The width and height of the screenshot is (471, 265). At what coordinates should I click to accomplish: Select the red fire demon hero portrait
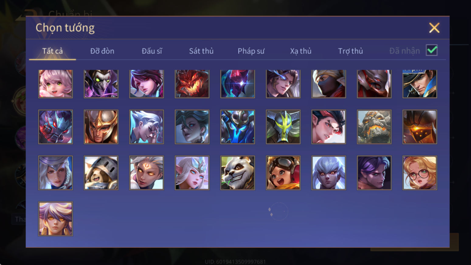coord(192,84)
